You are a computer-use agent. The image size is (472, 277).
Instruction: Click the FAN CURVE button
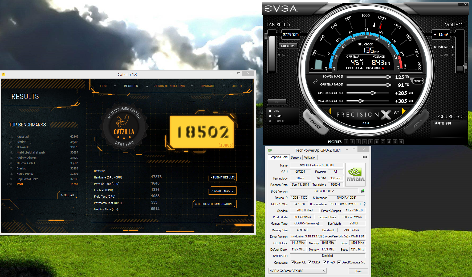click(x=288, y=46)
